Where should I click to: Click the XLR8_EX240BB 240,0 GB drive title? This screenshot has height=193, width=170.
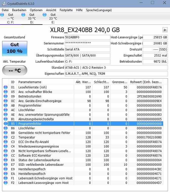[85, 30]
